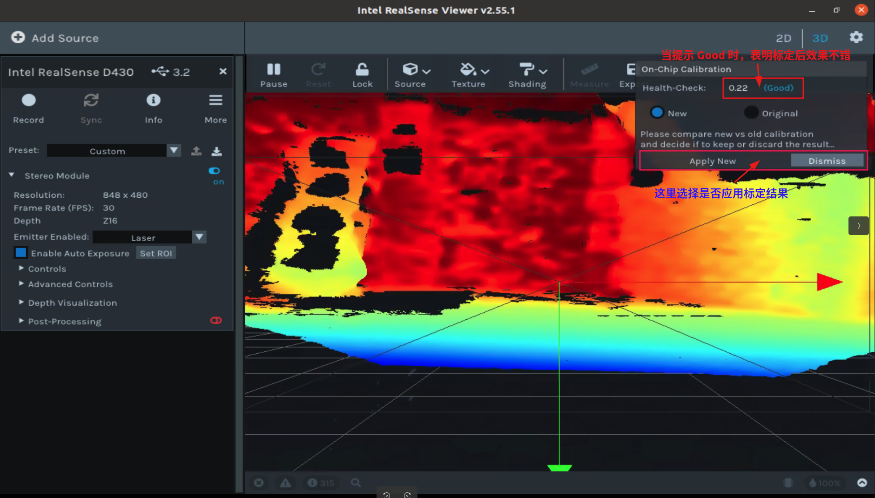Click the Record button for D430

pyautogui.click(x=28, y=108)
